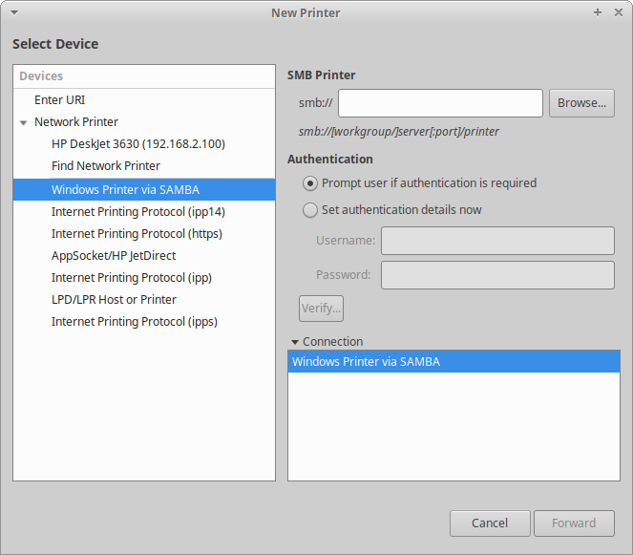The height and width of the screenshot is (555, 633).
Task: Select Enter URI in Devices list
Action: 60,100
